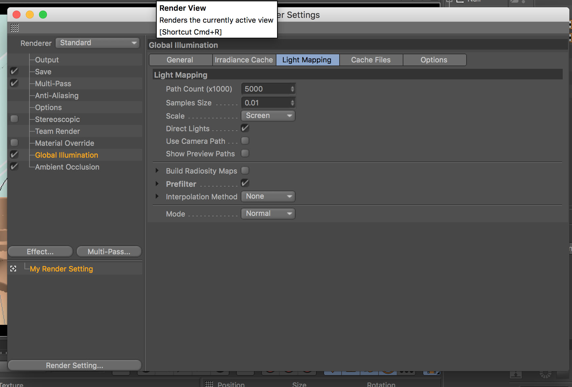Click the green macOS zoom button
Viewport: 572px width, 387px height.
coord(43,15)
